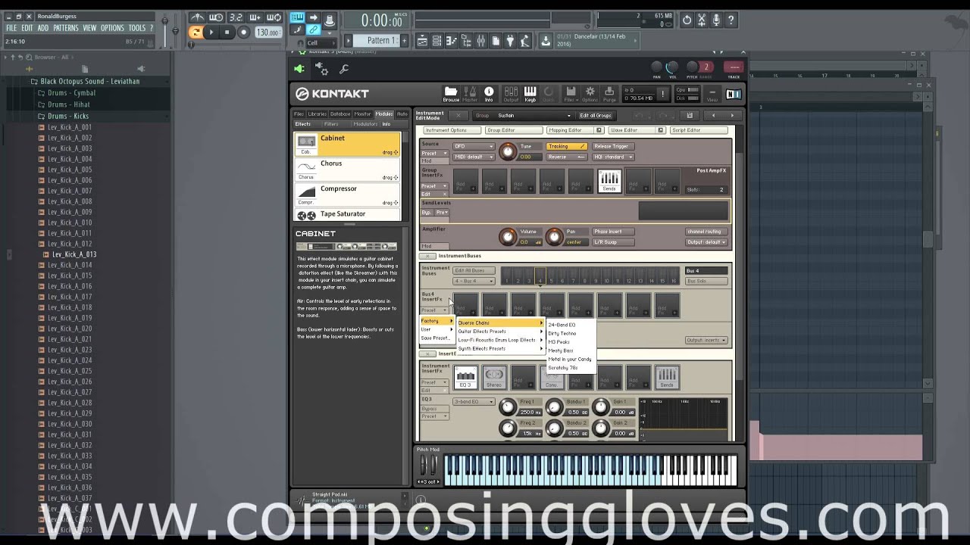Screen dimensions: 970x545
Task: Toggle the Kontakt on-screen Keyboard
Action: (x=530, y=94)
